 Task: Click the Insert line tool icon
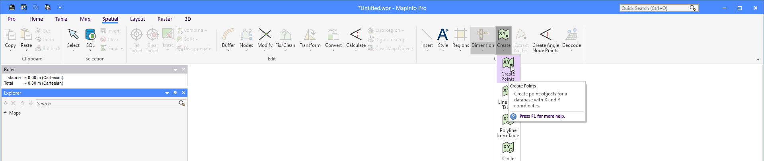(427, 35)
